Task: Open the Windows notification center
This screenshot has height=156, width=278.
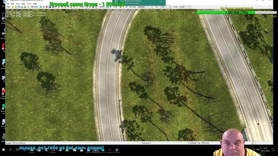Action: click(273, 149)
